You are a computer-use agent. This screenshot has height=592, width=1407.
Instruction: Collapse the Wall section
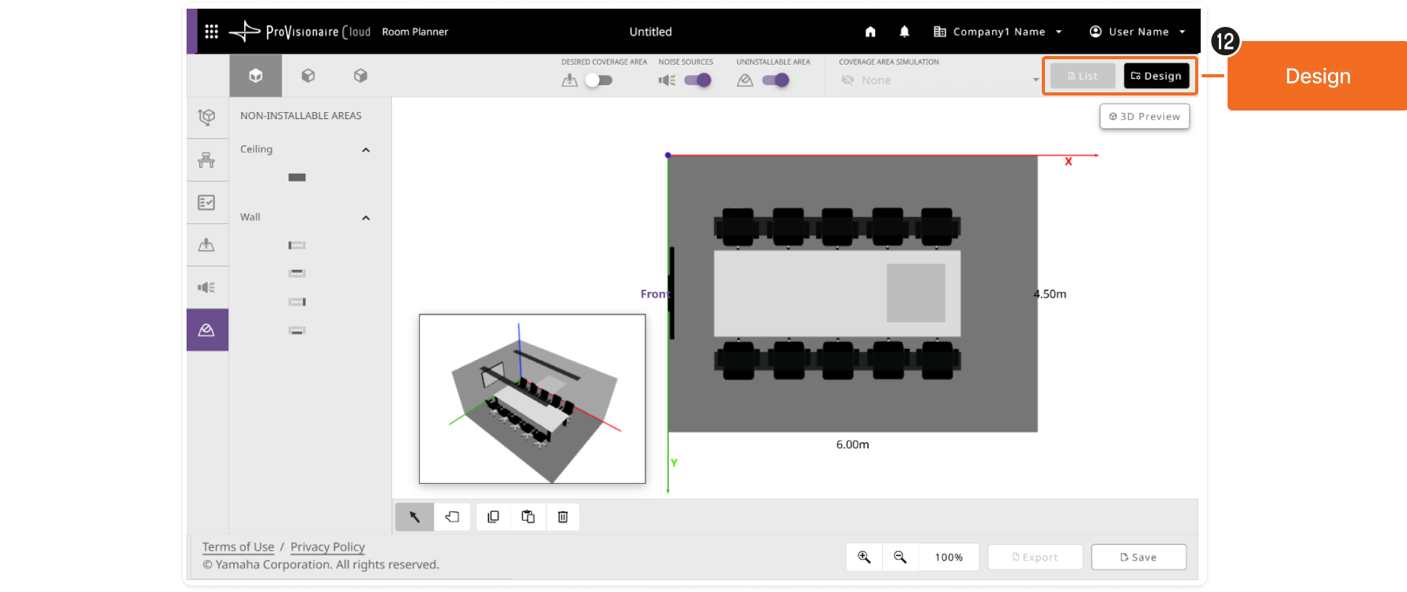(x=366, y=218)
